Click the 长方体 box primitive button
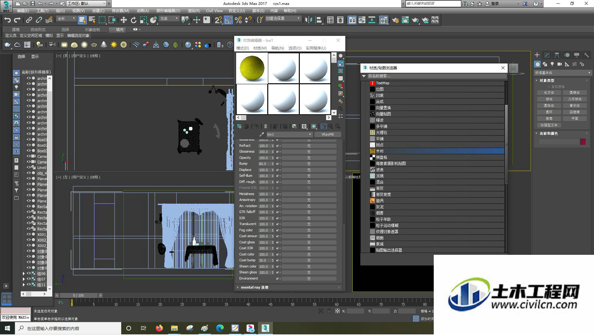Image resolution: width=594 pixels, height=335 pixels. [x=549, y=93]
